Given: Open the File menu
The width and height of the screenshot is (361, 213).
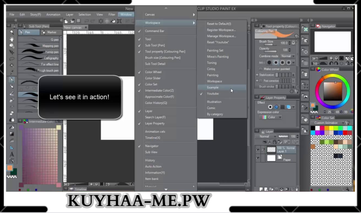Looking at the screenshot, I should click(x=12, y=14).
